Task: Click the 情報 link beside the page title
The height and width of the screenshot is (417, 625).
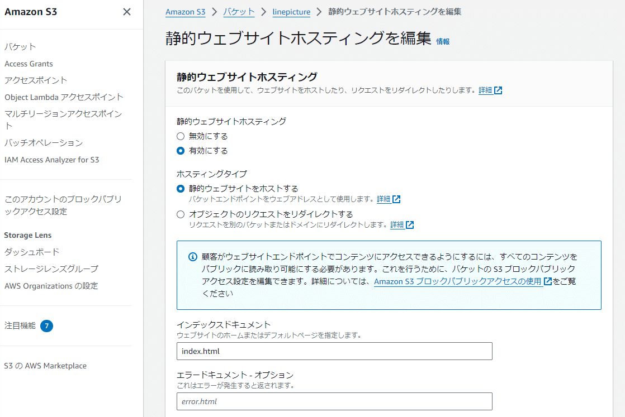Action: click(443, 41)
